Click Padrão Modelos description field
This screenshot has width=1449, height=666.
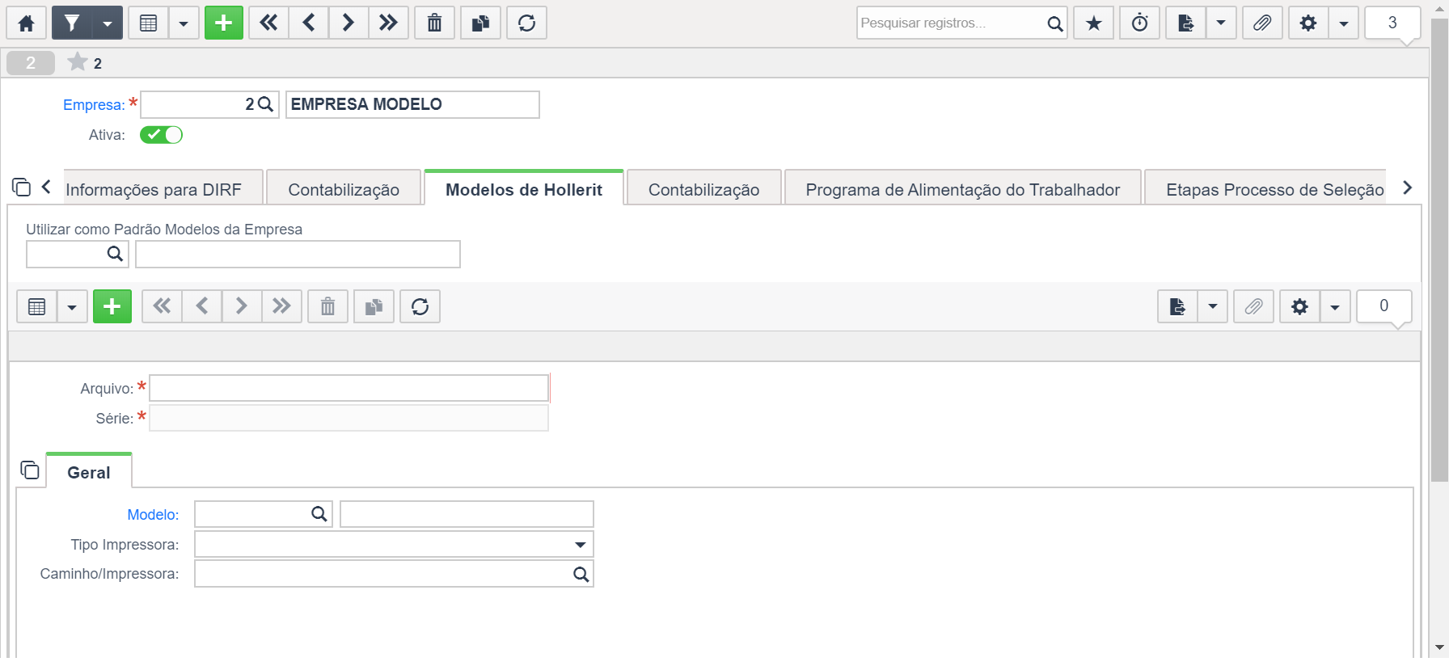[298, 254]
